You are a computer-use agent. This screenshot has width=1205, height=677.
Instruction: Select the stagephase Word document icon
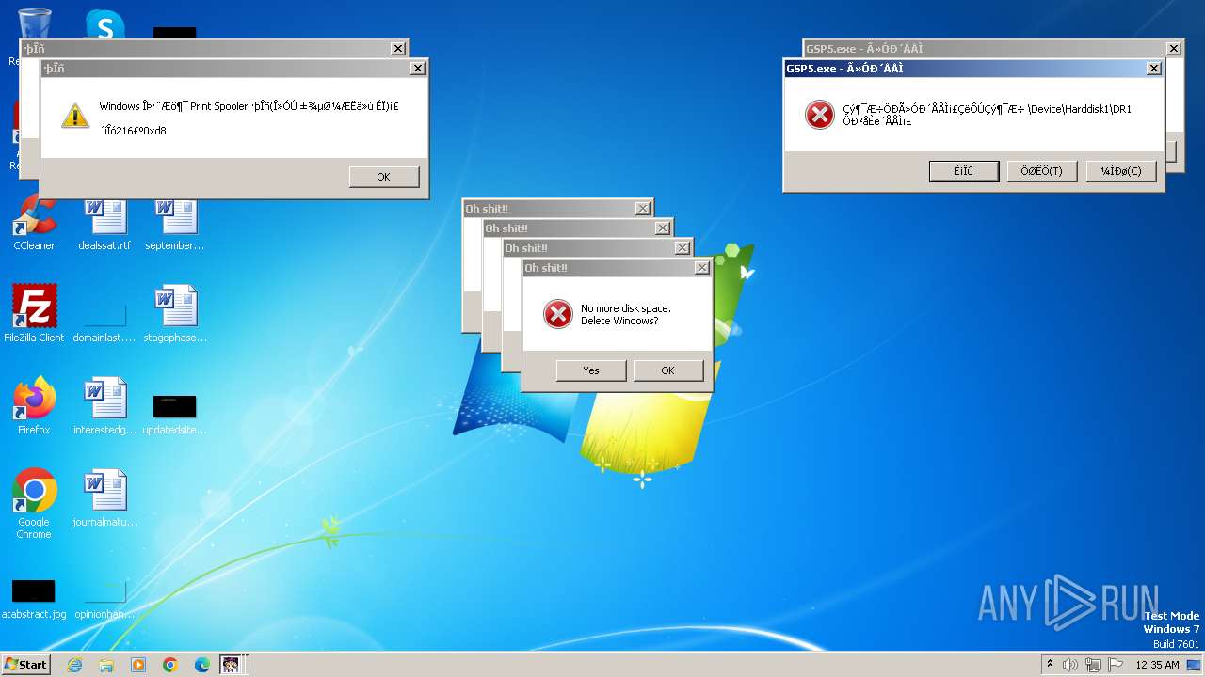coord(175,314)
